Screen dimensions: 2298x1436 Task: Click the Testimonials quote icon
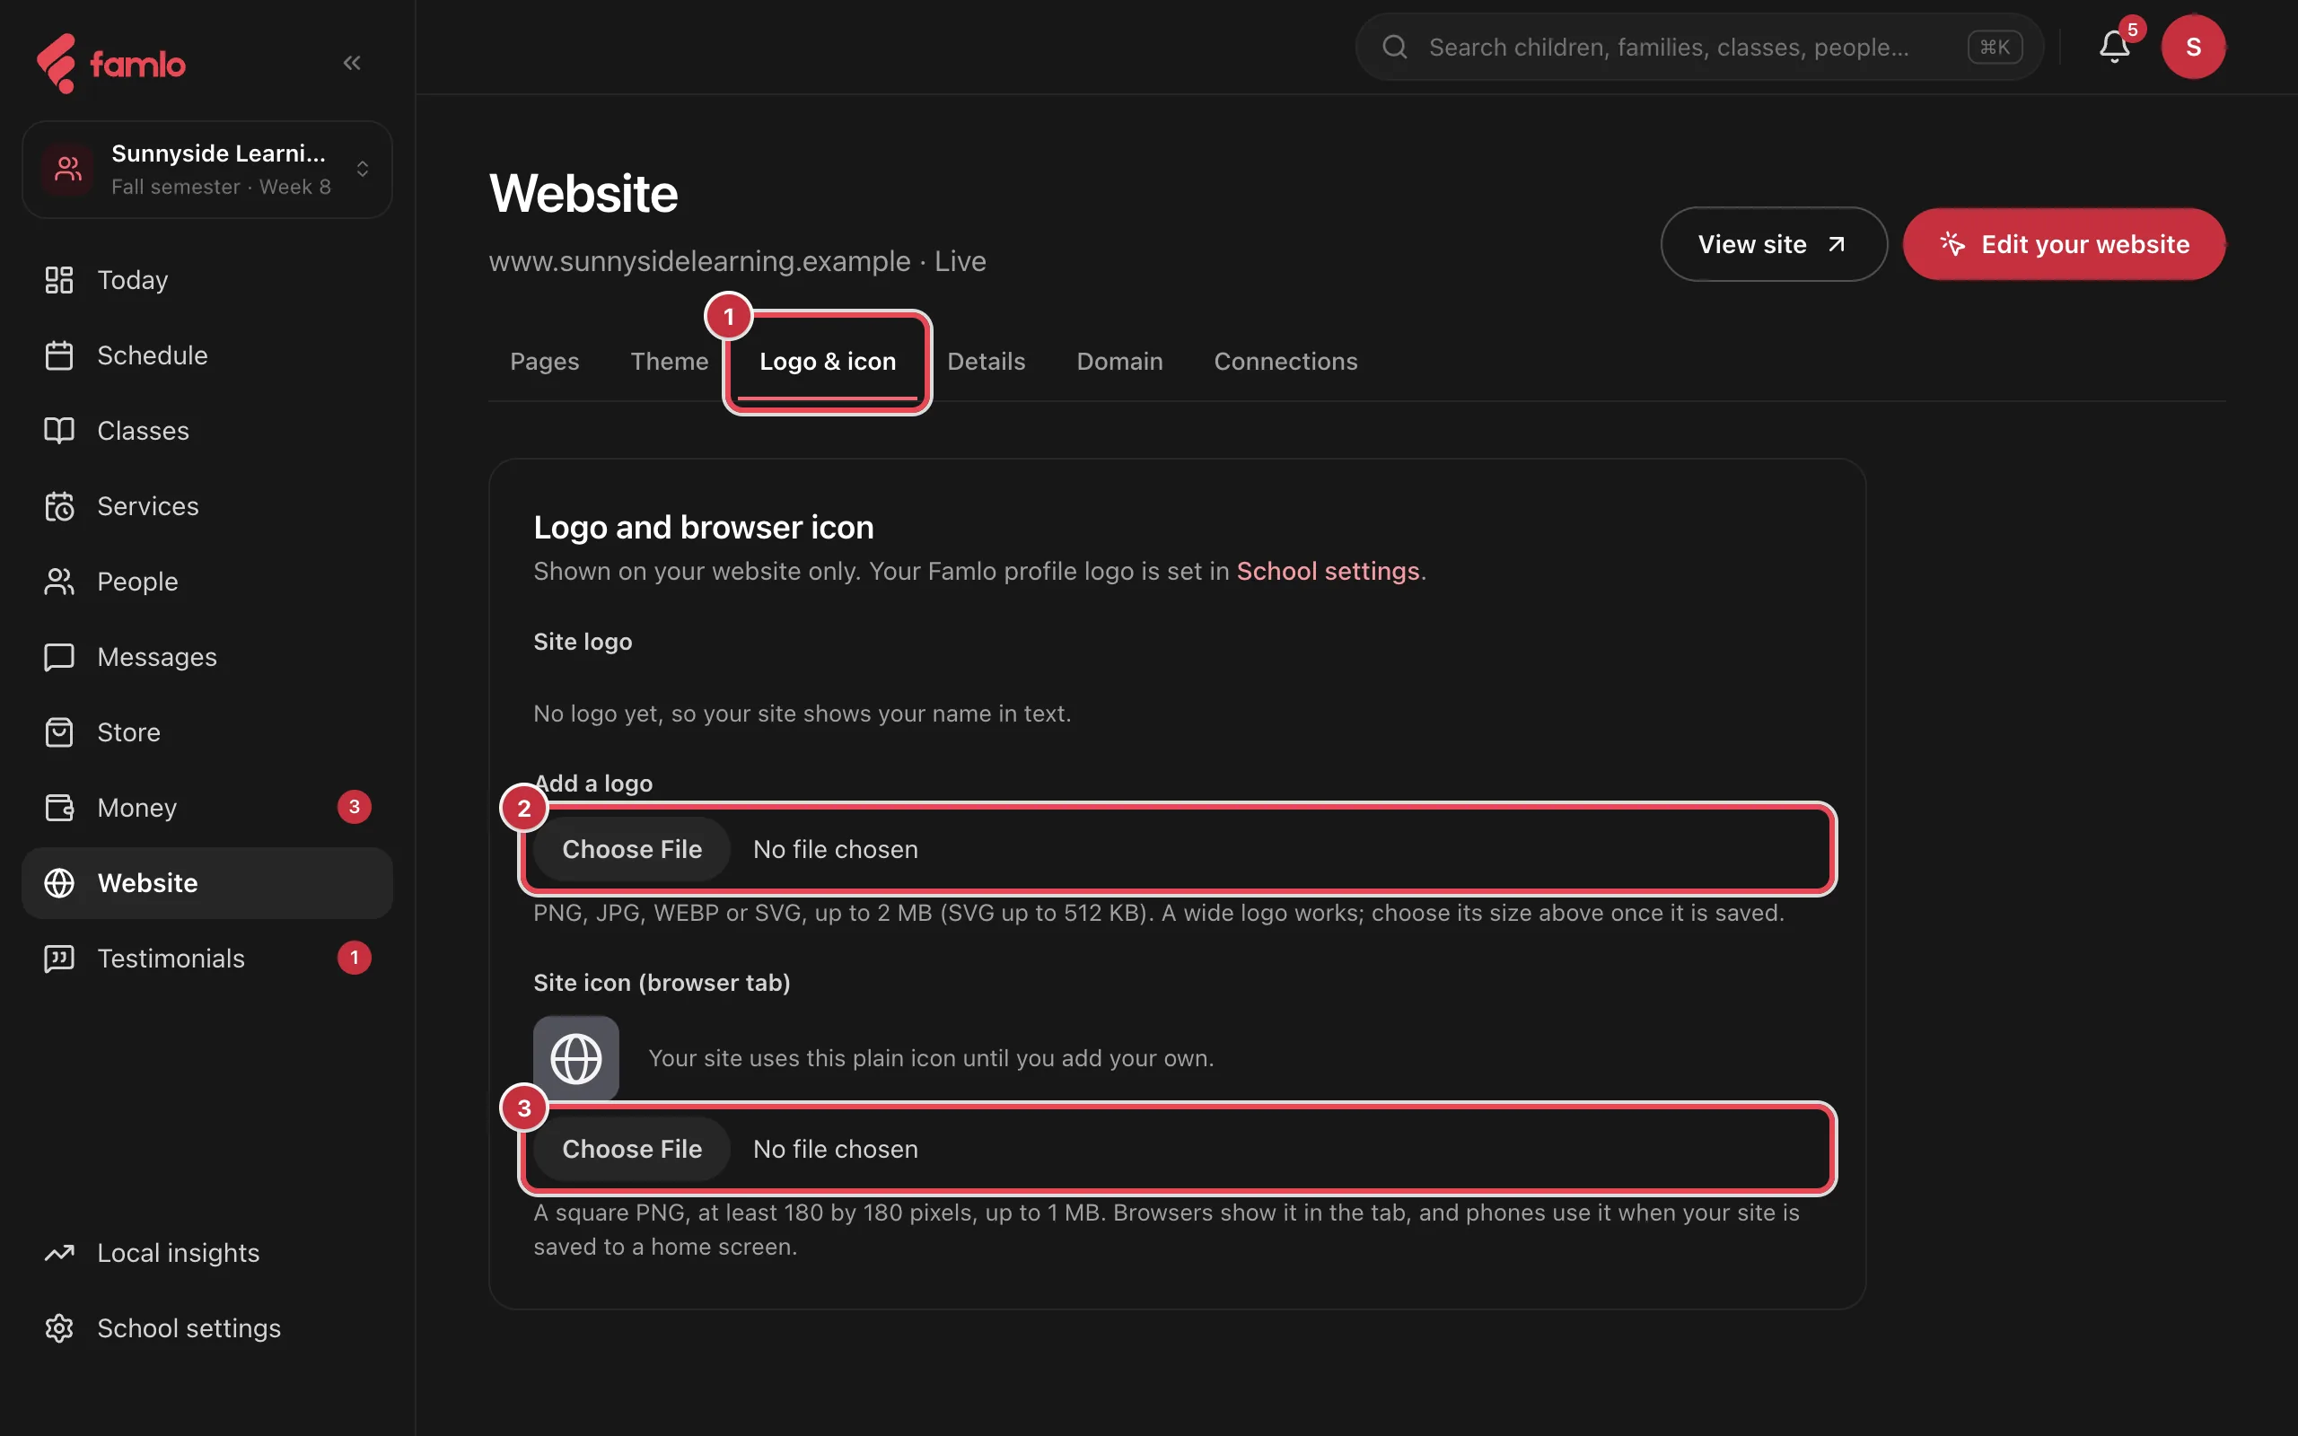(59, 959)
